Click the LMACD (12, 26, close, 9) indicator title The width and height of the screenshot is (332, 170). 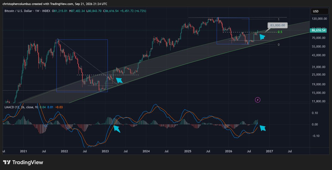tap(21, 107)
